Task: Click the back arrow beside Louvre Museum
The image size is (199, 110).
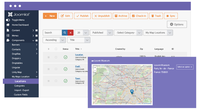Action: click(x=92, y=61)
